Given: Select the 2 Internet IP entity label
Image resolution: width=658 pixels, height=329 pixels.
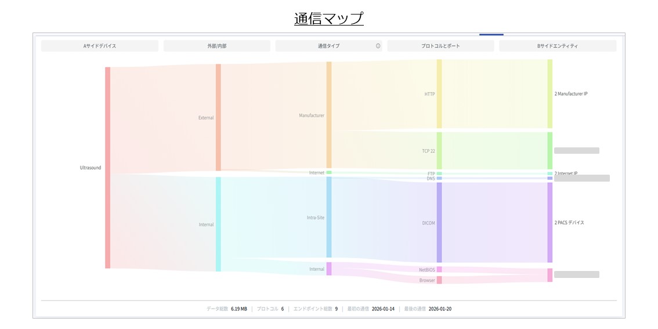Looking at the screenshot, I should (566, 173).
